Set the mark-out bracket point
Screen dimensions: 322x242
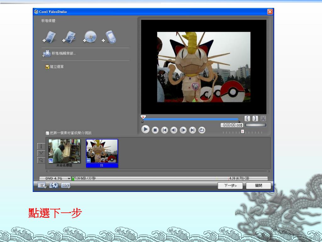click(255, 118)
